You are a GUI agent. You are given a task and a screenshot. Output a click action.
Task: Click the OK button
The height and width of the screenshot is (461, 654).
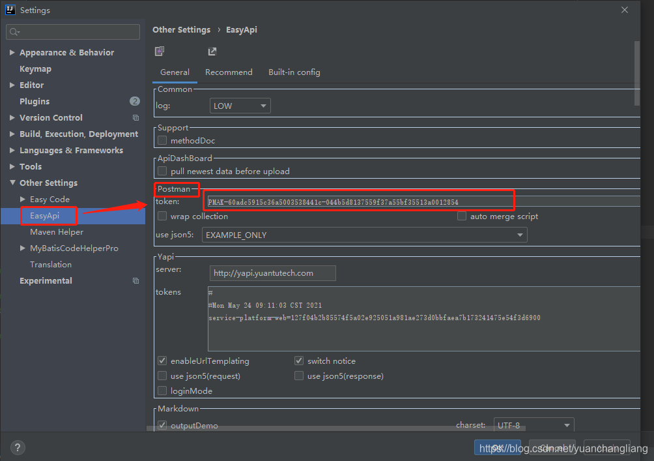(x=497, y=448)
